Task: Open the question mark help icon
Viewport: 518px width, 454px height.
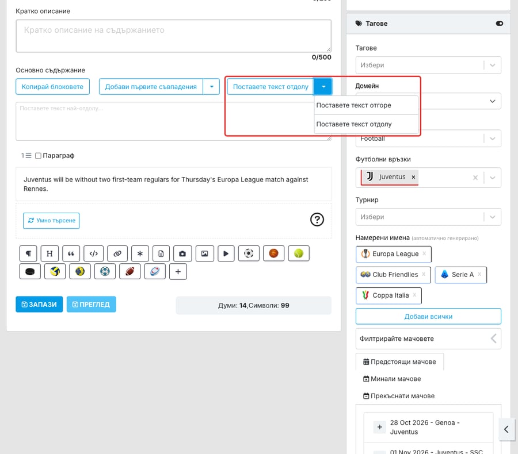Action: click(317, 220)
